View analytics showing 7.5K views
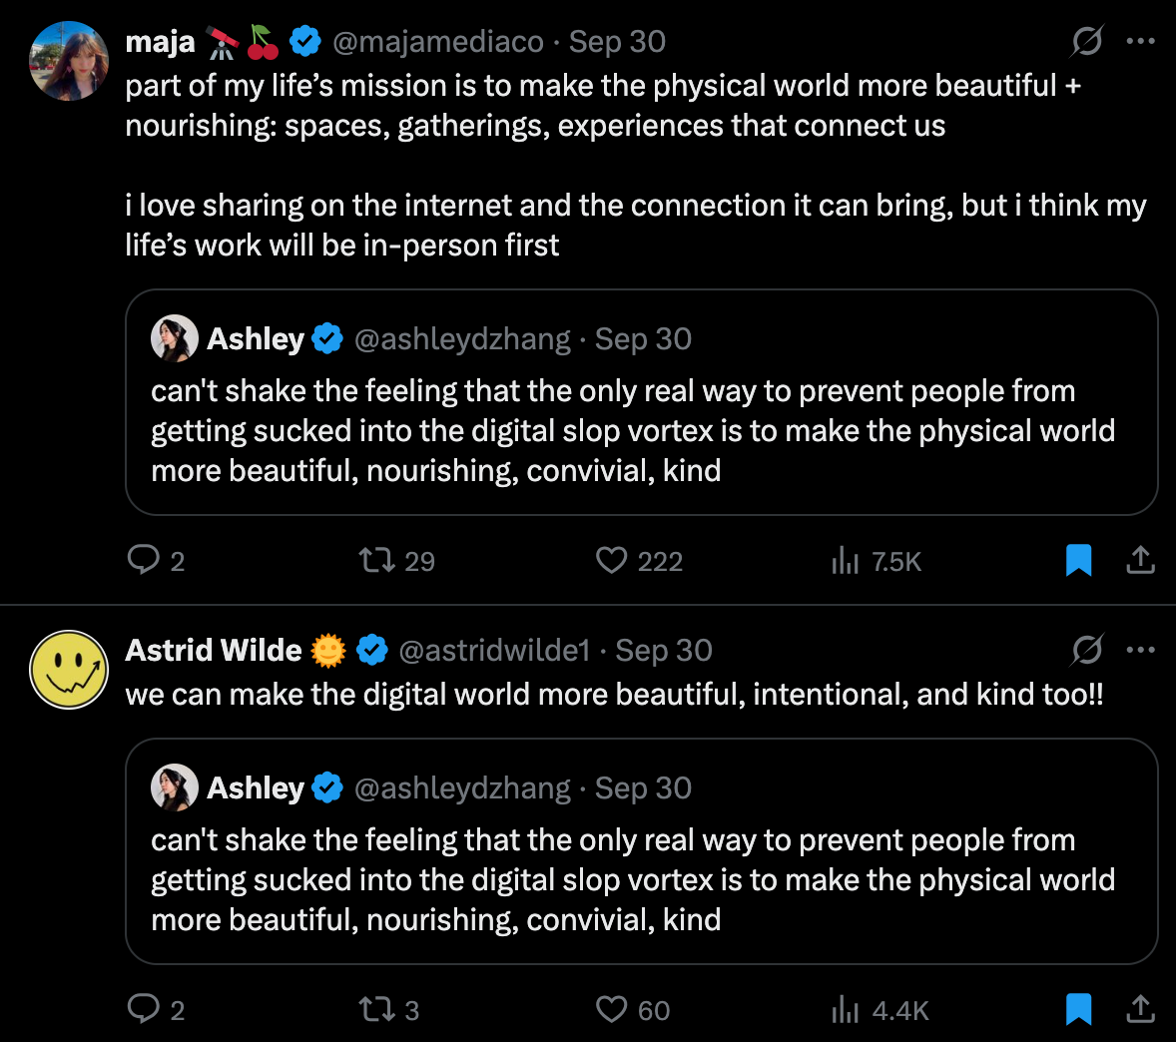The height and width of the screenshot is (1042, 1176). tap(846, 561)
